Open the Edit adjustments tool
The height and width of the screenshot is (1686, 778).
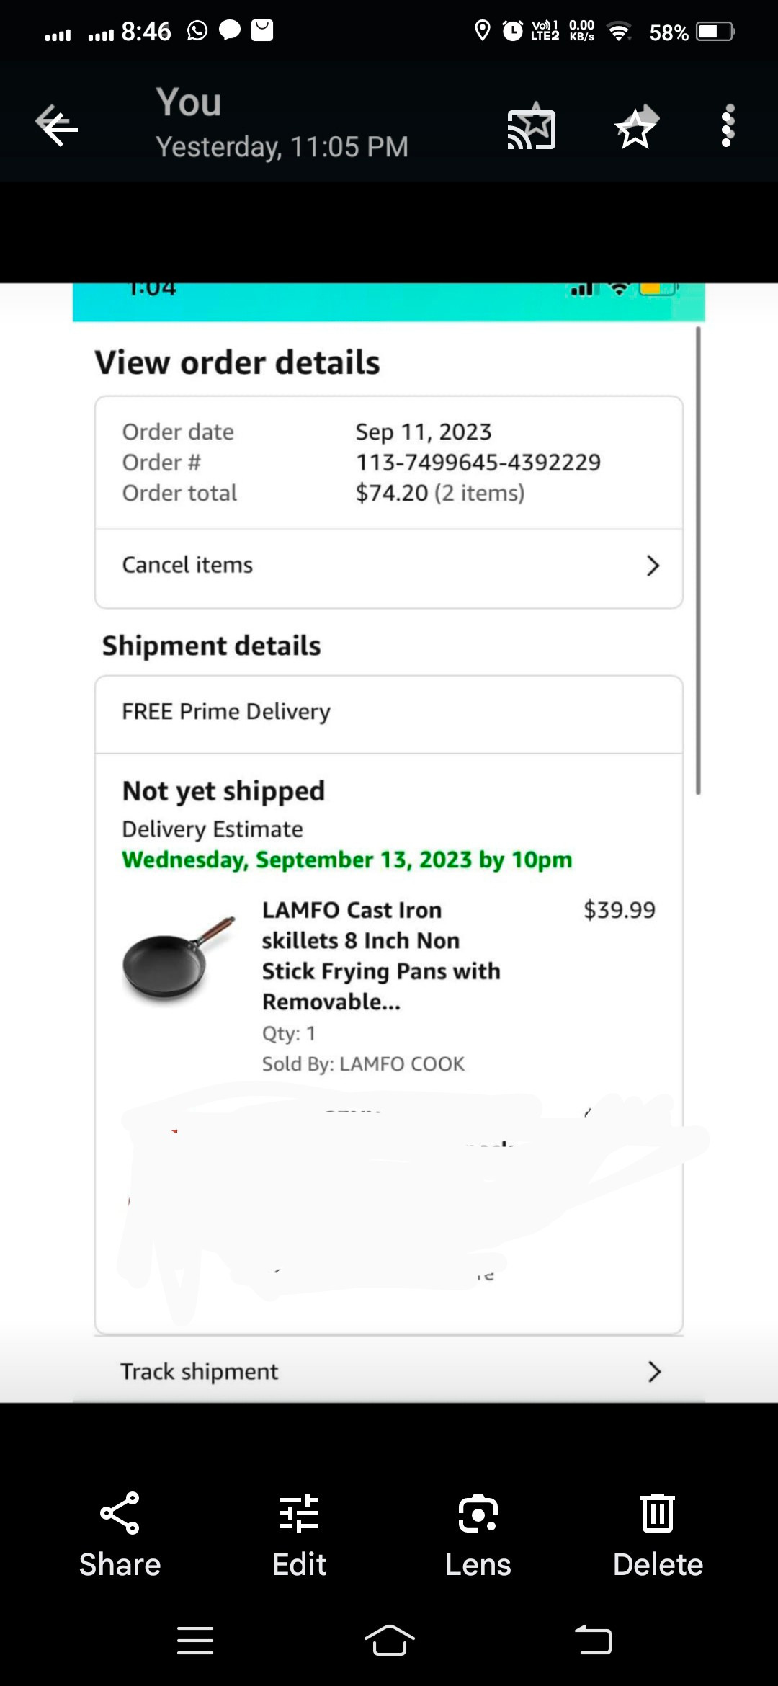pyautogui.click(x=299, y=1512)
